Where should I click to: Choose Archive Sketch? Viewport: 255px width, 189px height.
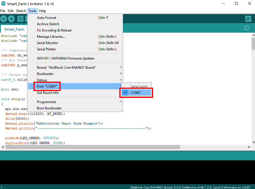[x=75, y=24]
